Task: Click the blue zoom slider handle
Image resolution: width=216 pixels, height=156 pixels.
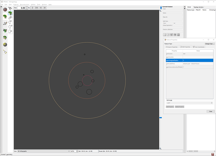Action: pyautogui.click(x=161, y=118)
